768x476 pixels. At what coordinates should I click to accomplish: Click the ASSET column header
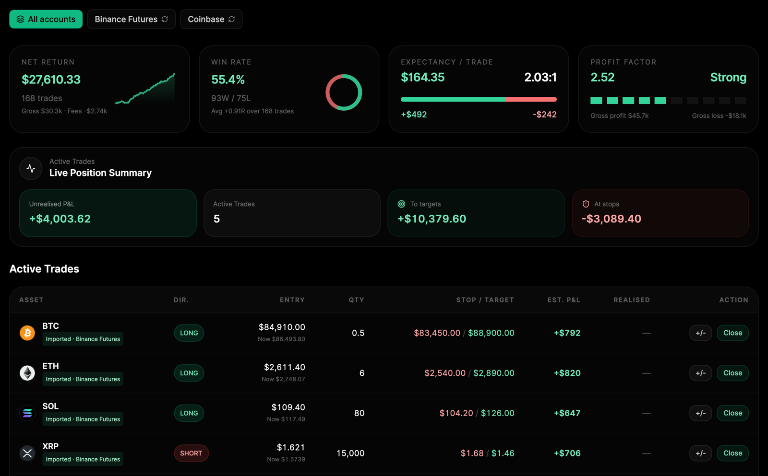point(31,300)
